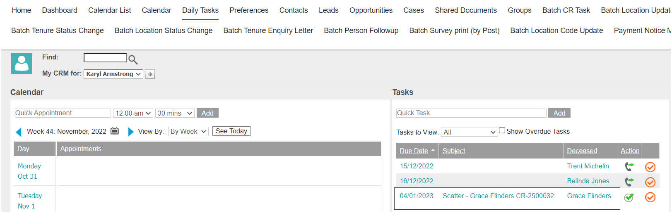Open the calendar date picker icon
672x213 pixels.
tap(115, 131)
